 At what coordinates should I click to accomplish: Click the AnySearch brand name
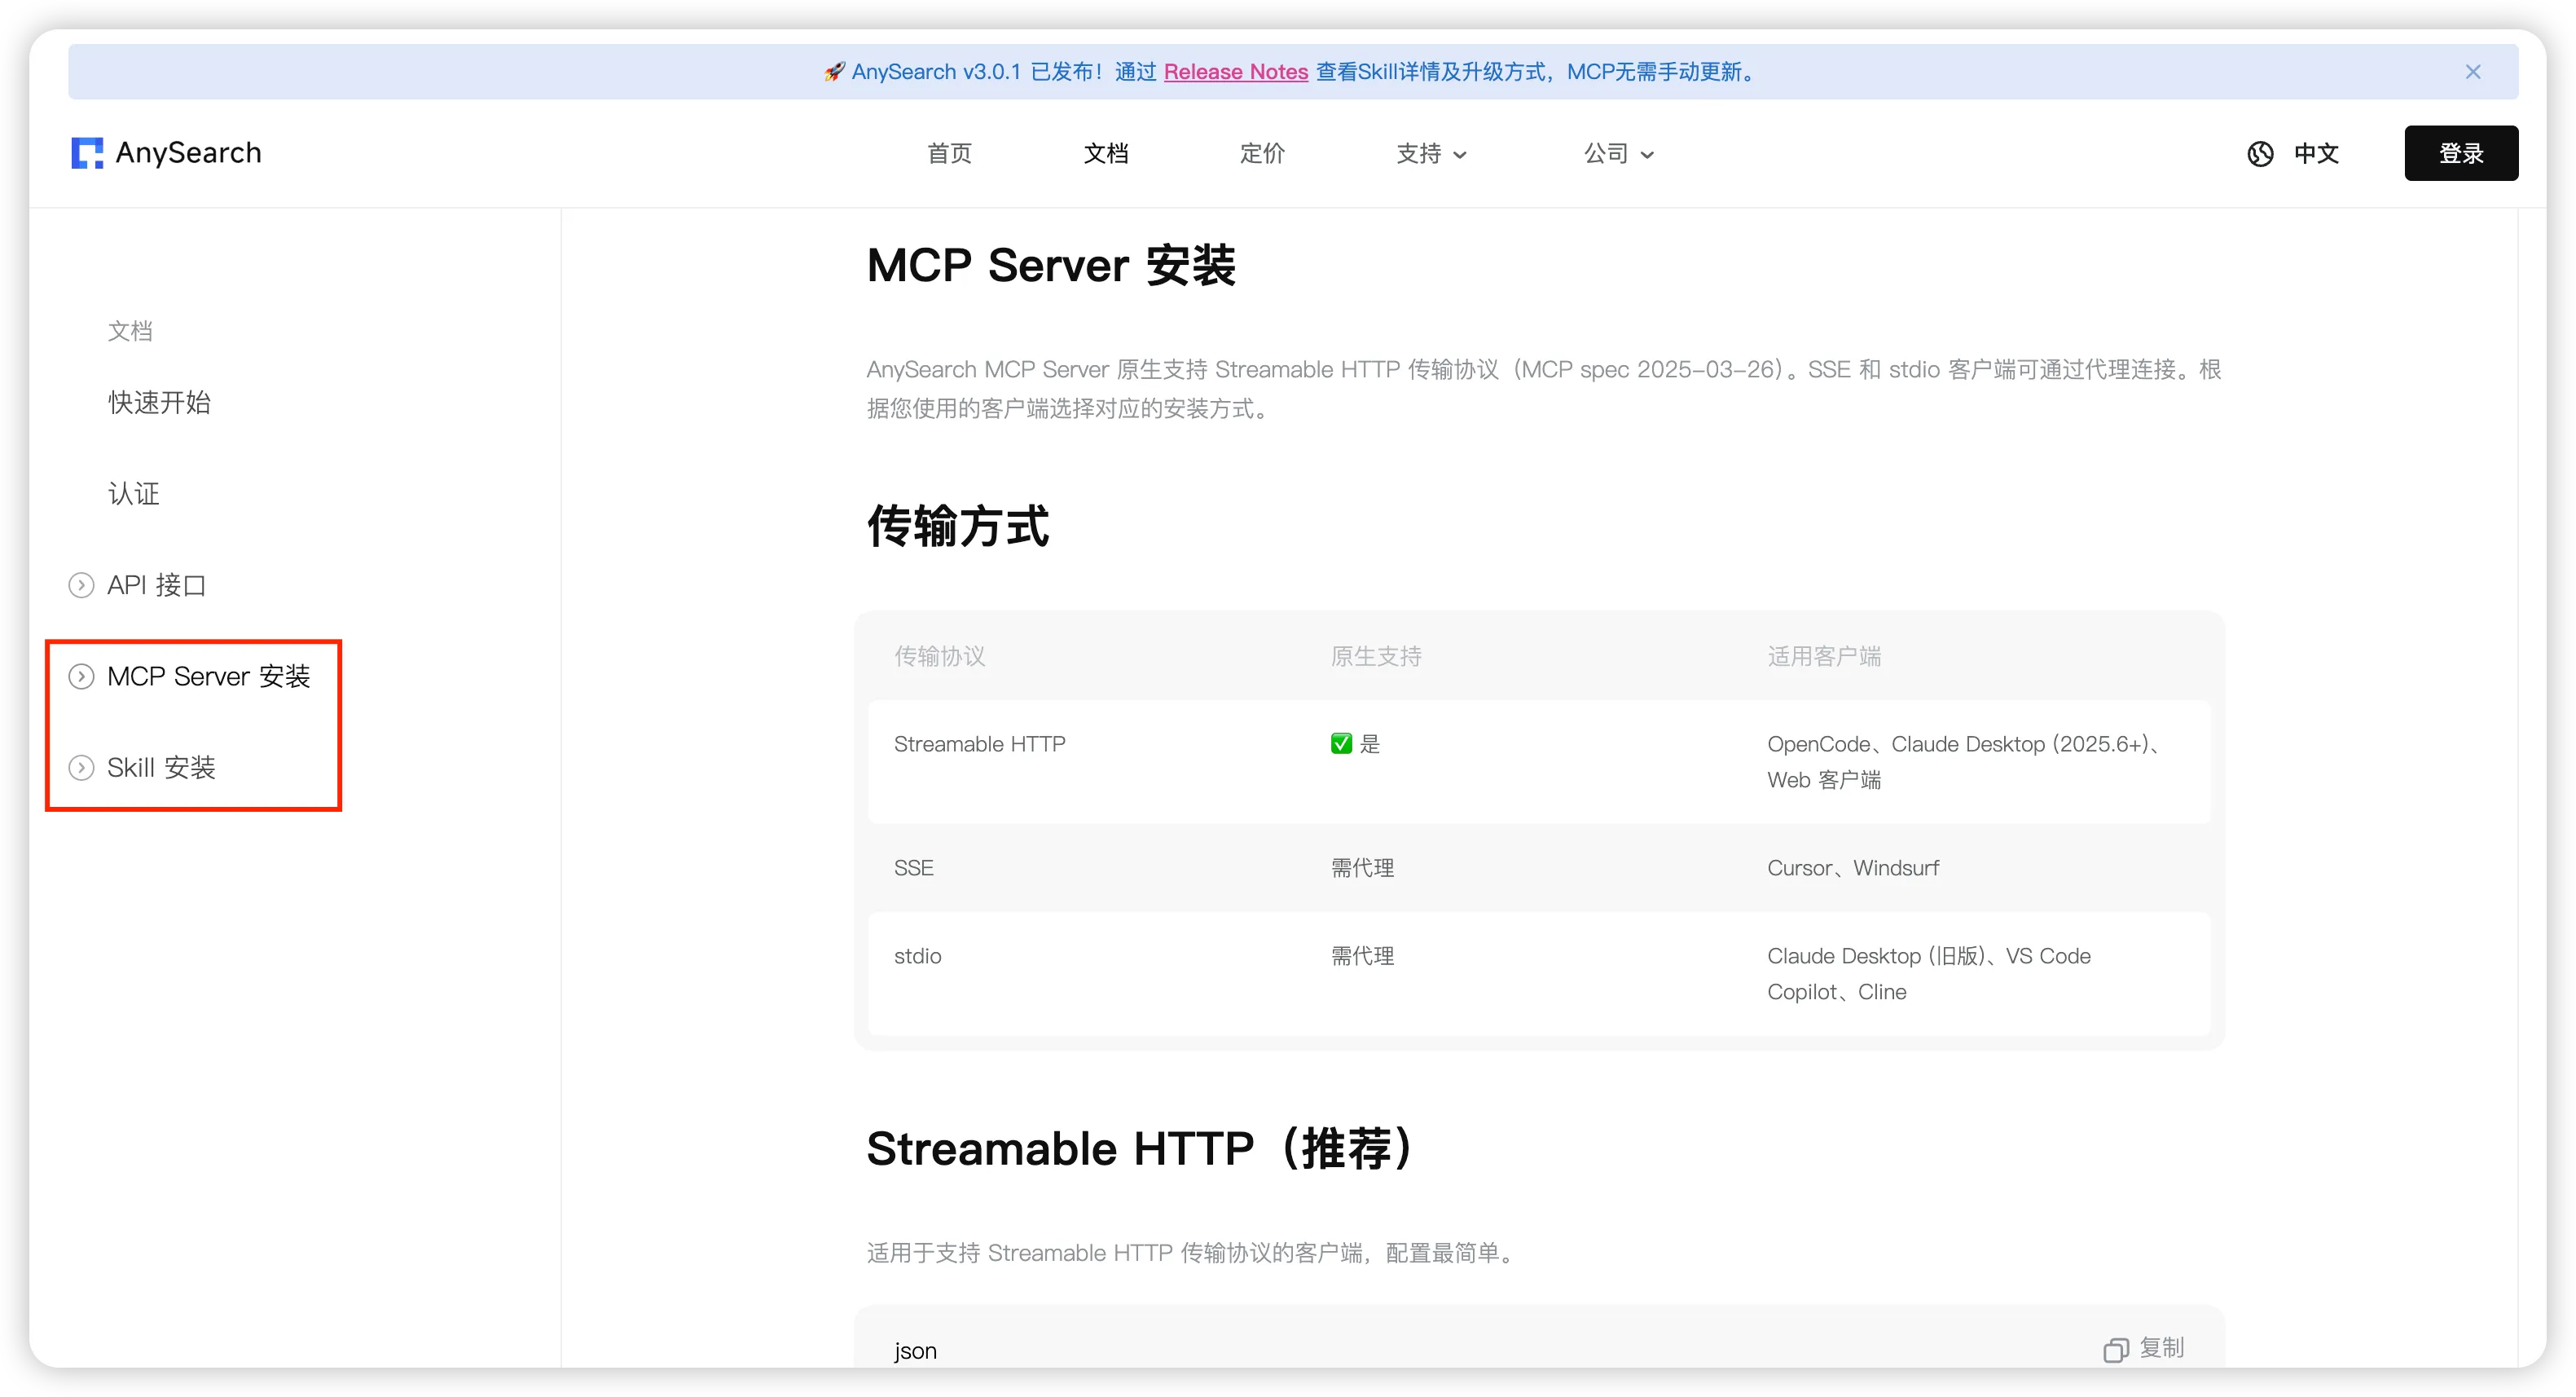[188, 153]
